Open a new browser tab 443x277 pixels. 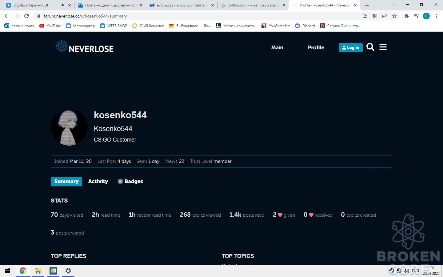coord(367,5)
